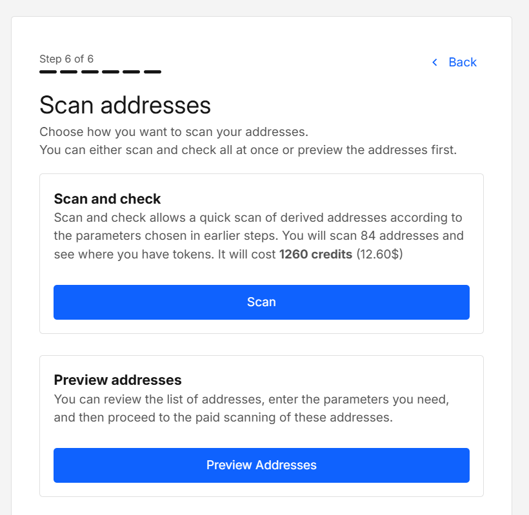Click the Scan and check description text
Viewport: 529px width, 515px height.
coord(258,235)
